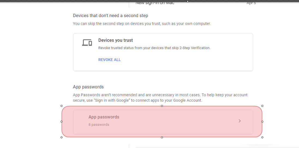Click the '8 passwords' subtitle text
Screen dimensions: 299x148
click(99, 124)
